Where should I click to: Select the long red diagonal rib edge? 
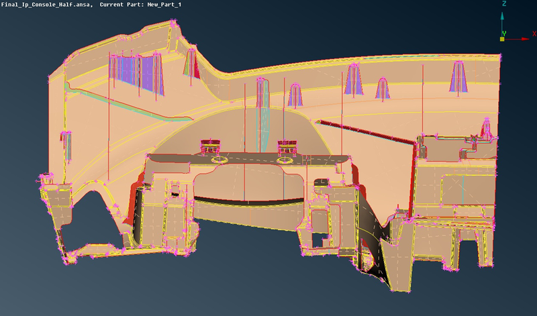coord(366,131)
